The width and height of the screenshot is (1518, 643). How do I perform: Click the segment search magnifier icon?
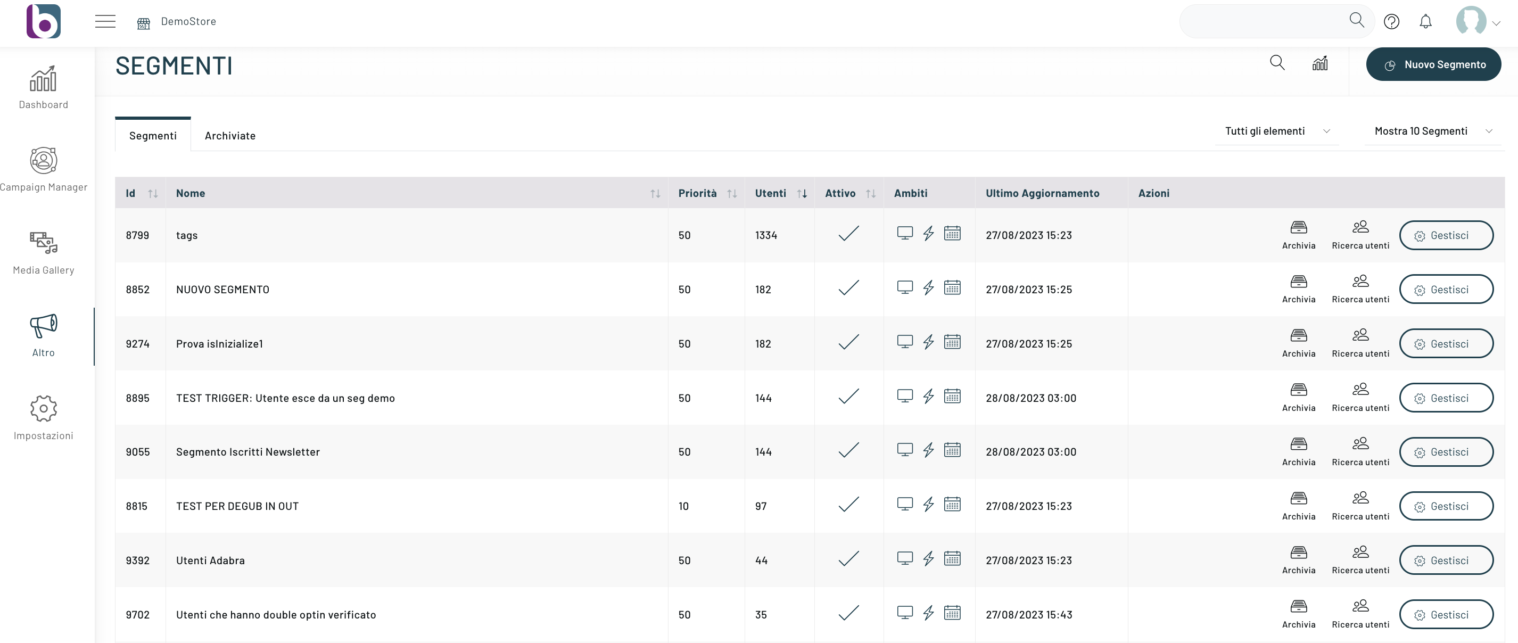pyautogui.click(x=1277, y=62)
